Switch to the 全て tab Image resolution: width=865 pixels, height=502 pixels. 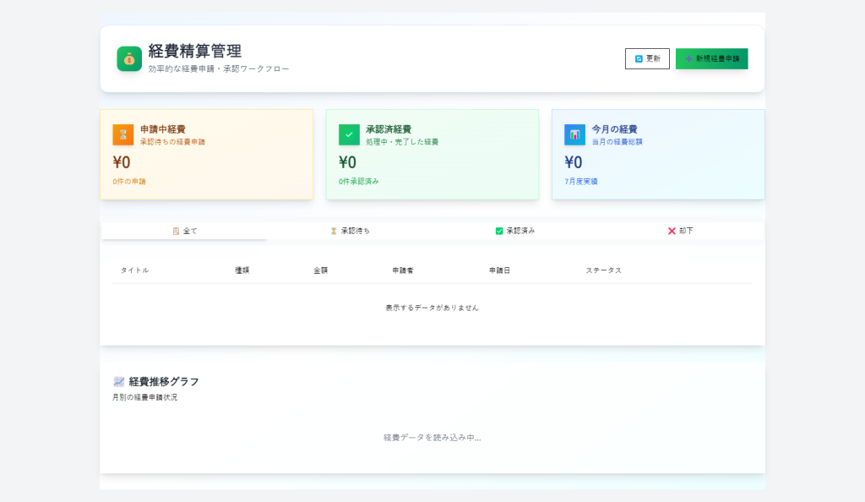[x=184, y=232]
